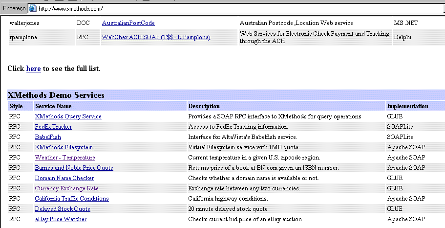The height and width of the screenshot is (228, 445).
Task: Click 'Checks current bid price of an eBay auction'
Action: [x=245, y=219]
